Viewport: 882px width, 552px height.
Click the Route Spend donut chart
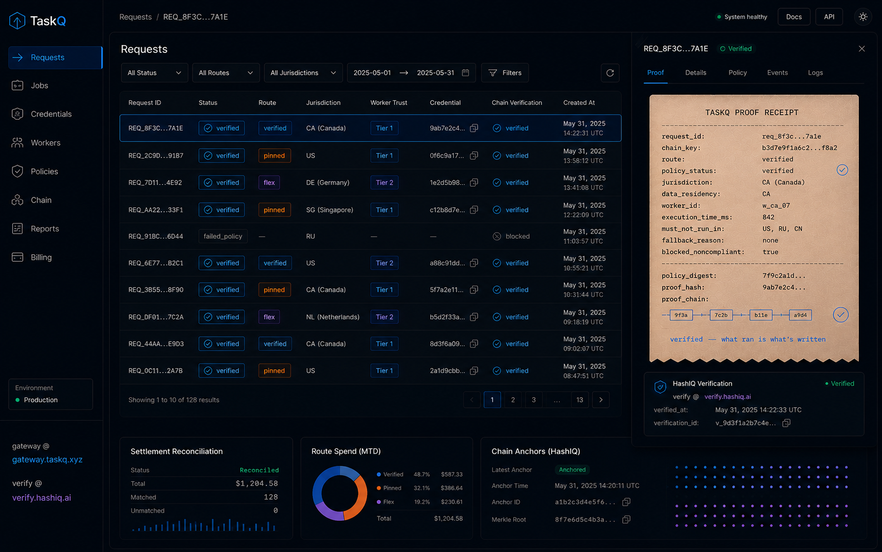pos(340,493)
